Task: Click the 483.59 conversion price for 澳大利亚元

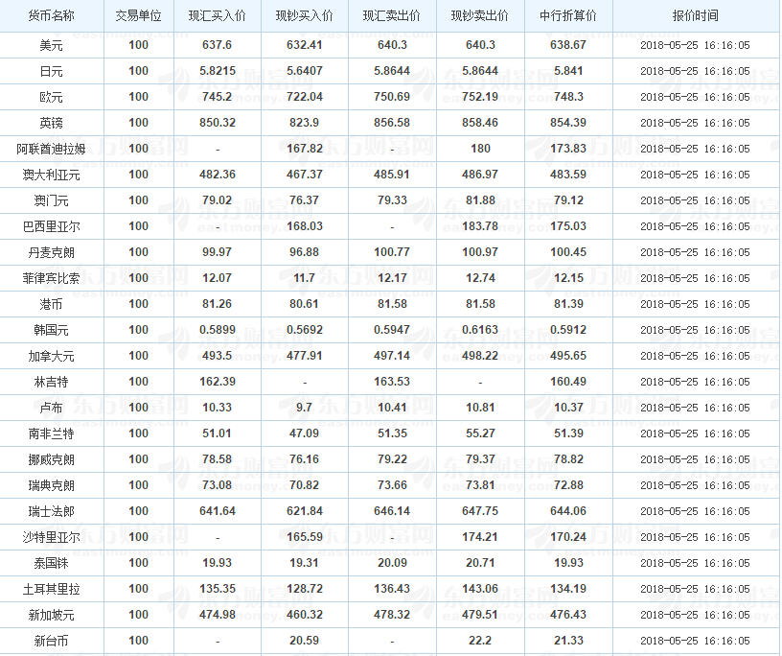Action: pyautogui.click(x=568, y=175)
